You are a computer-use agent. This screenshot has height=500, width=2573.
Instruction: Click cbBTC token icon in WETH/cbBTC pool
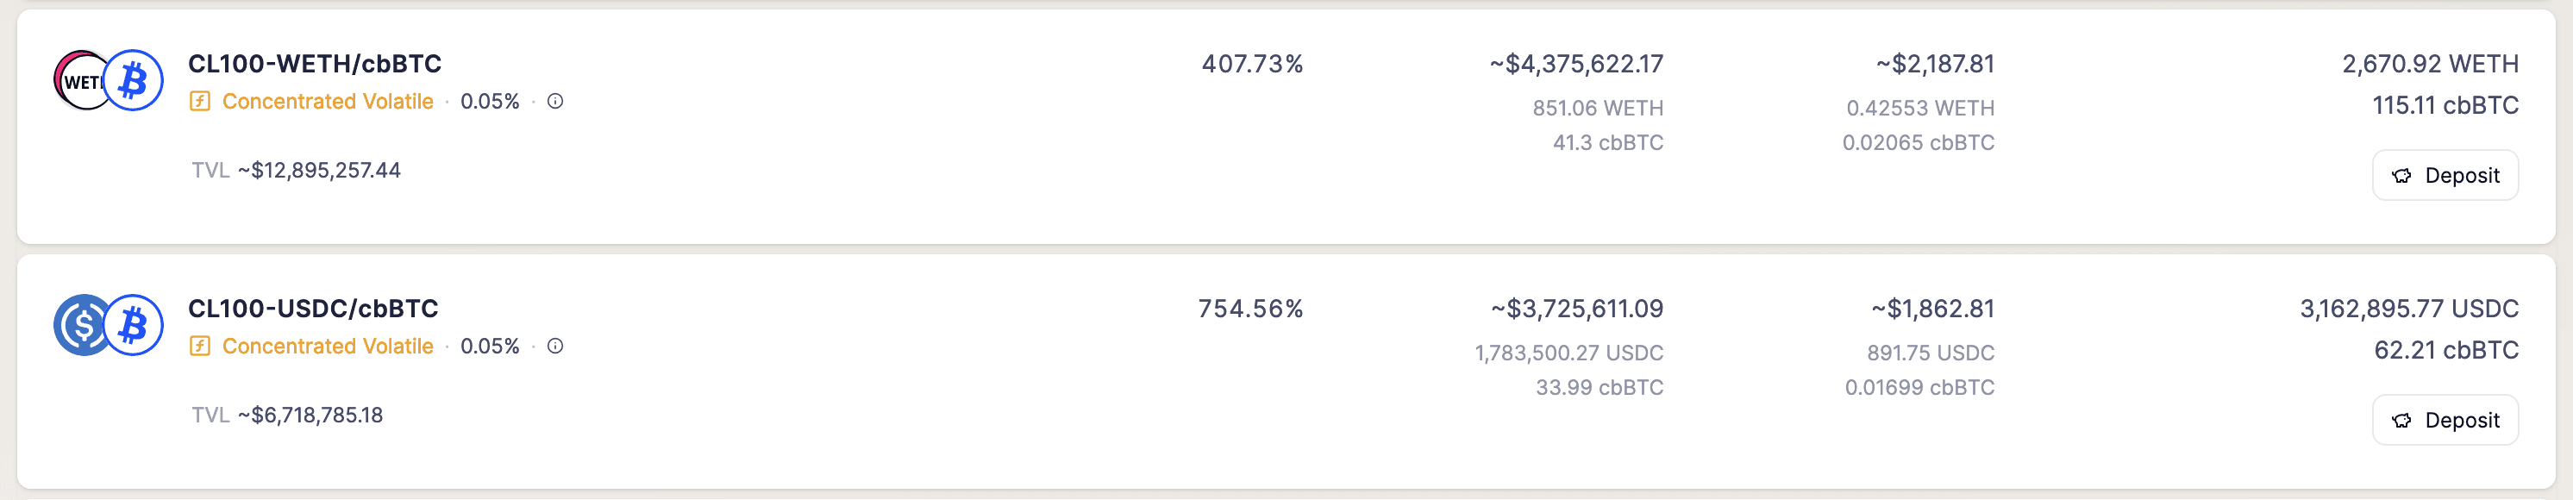click(134, 80)
